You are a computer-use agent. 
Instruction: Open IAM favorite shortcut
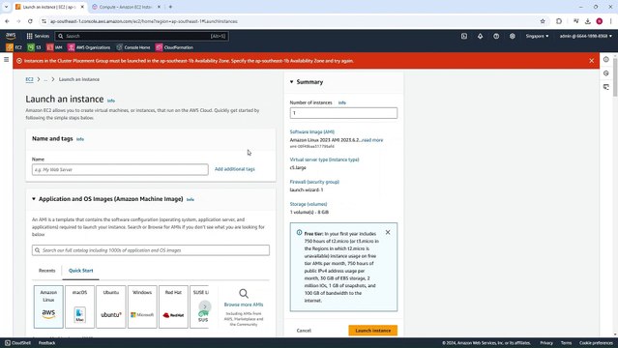(x=54, y=47)
